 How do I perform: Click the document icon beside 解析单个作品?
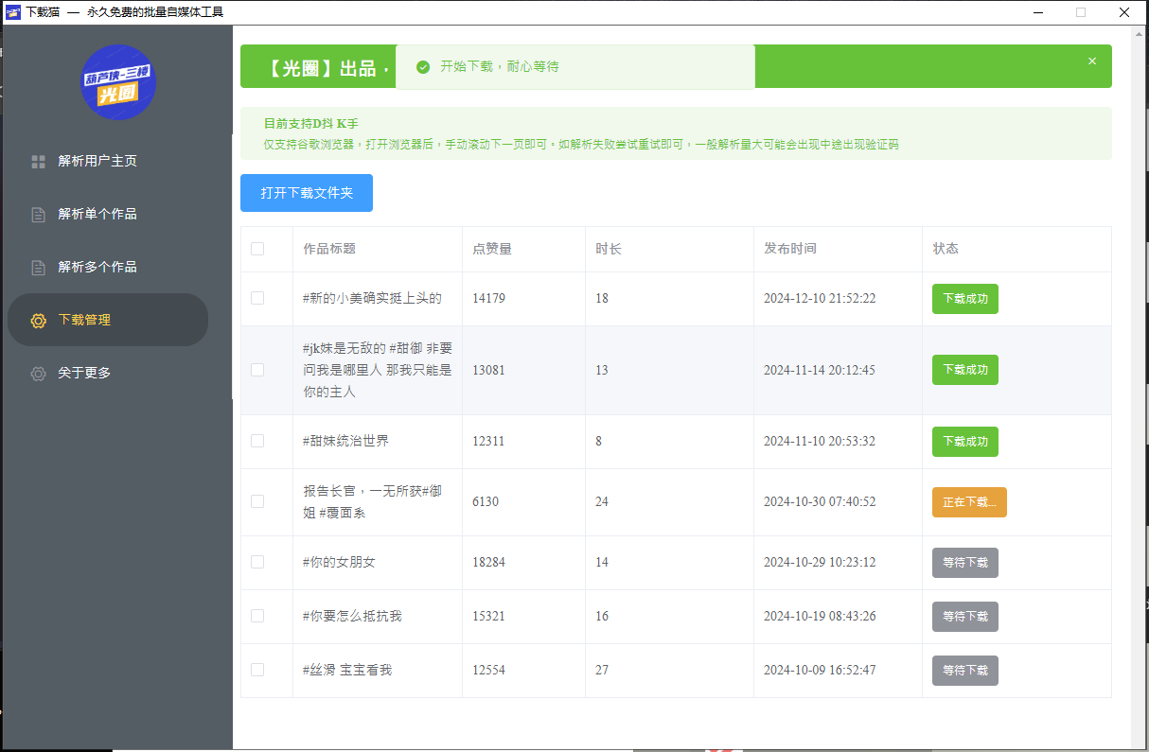point(39,215)
